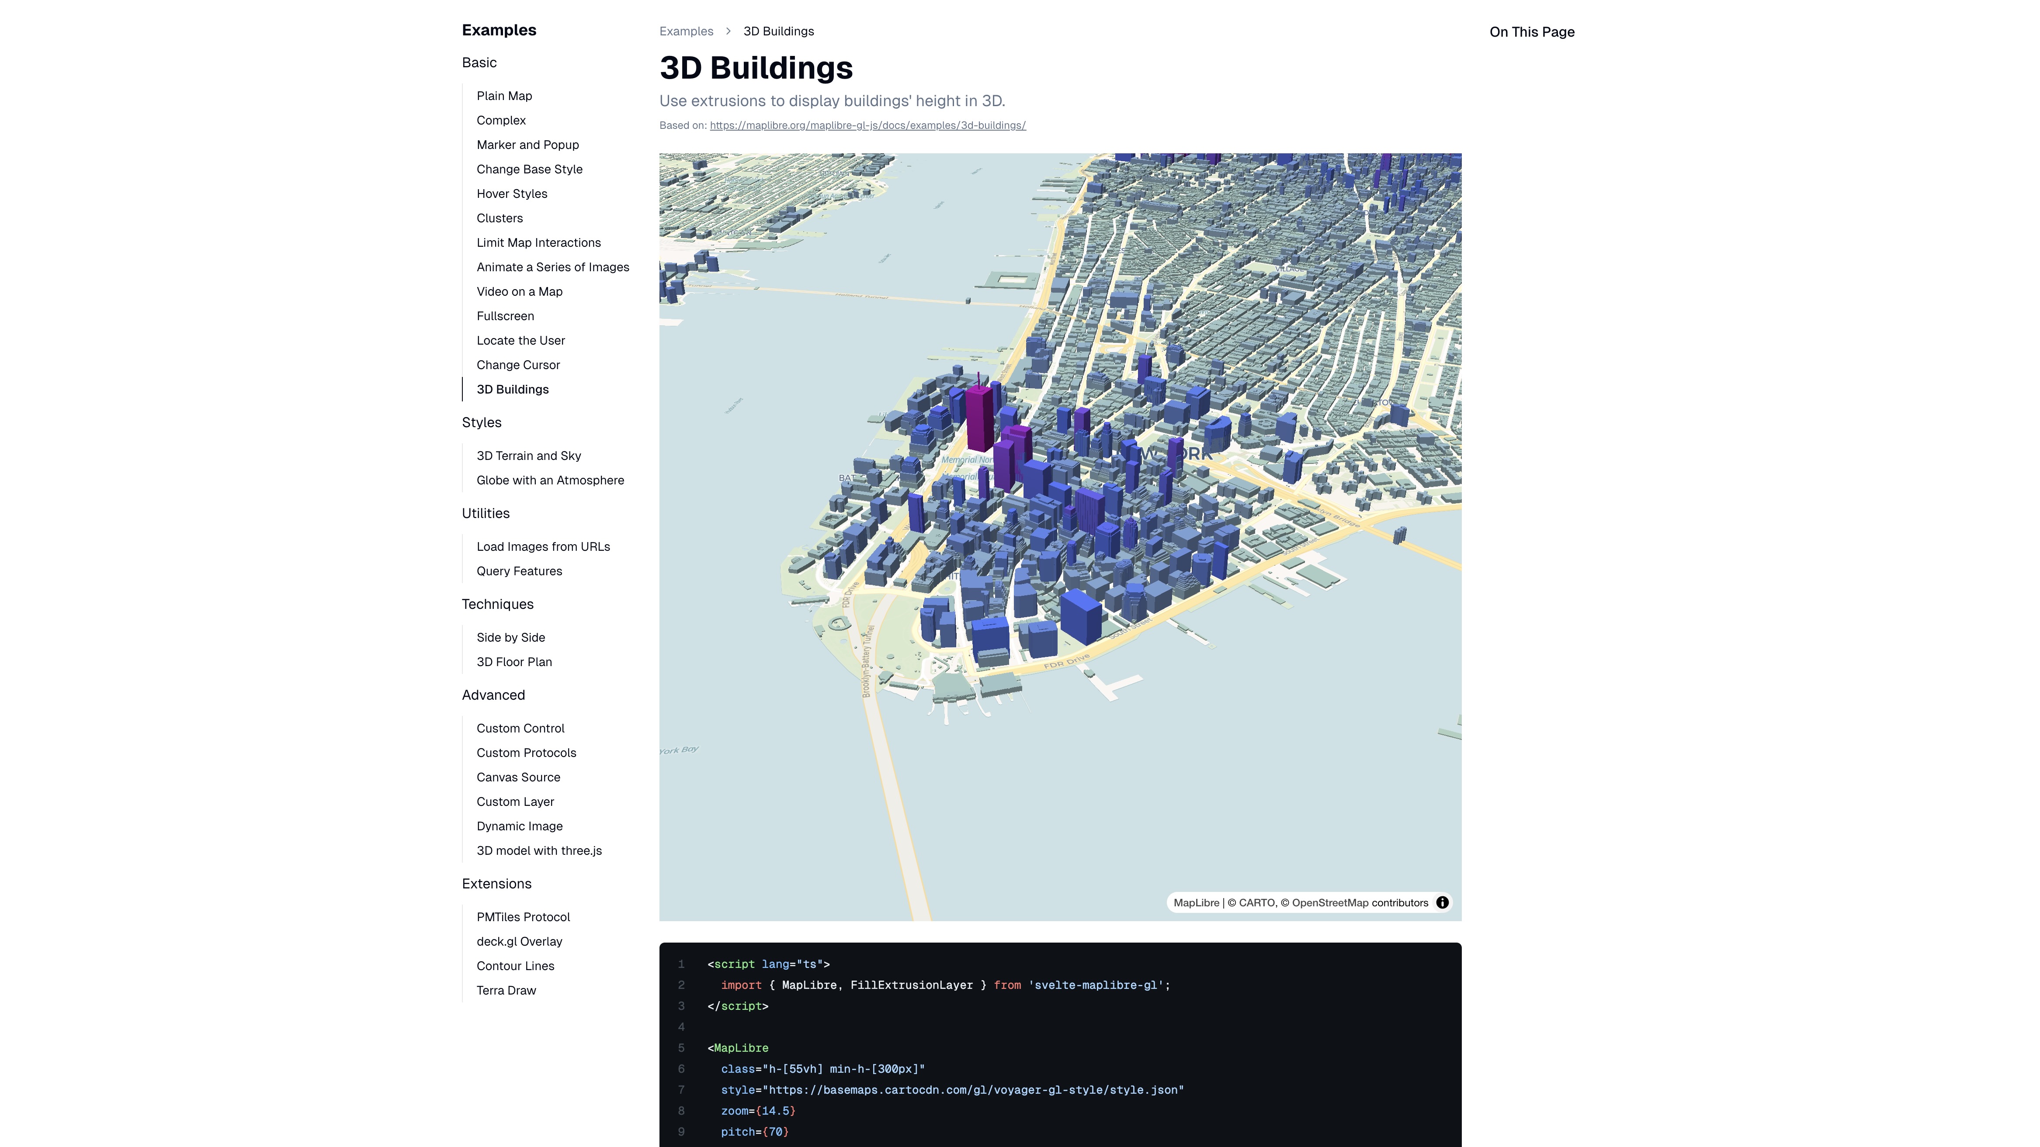Open the Side by Side technique

[x=511, y=637]
